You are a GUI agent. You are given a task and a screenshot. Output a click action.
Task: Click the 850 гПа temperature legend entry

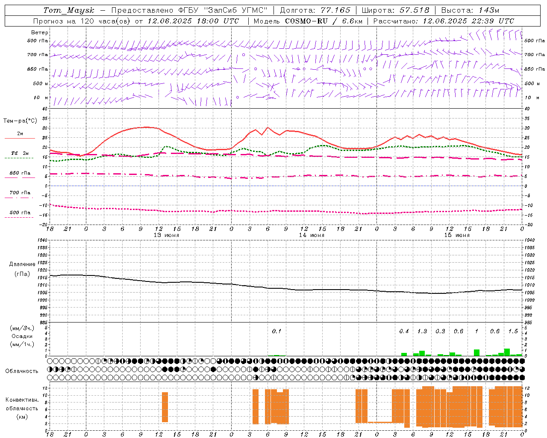tap(20, 173)
